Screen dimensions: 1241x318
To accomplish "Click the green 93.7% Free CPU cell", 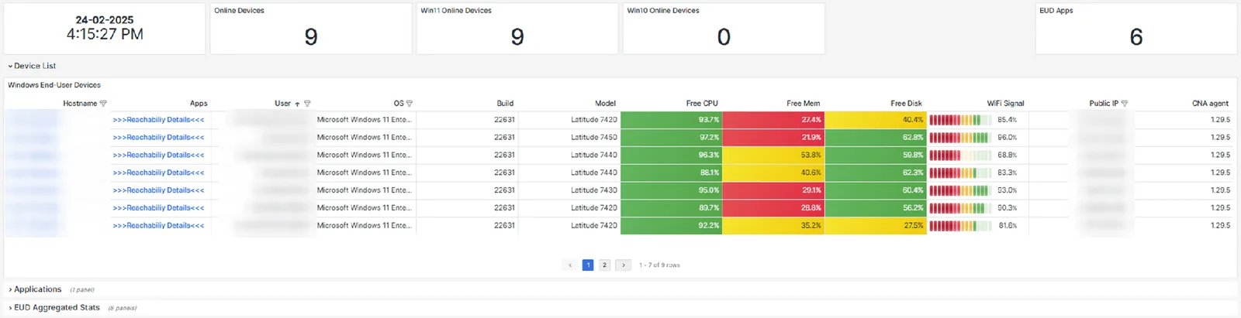I will point(672,120).
